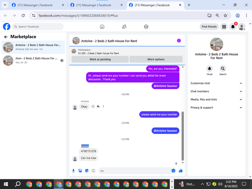Viewport: 252px width, 189px height.
Task: Choose a GIF icon
Action: point(93,171)
